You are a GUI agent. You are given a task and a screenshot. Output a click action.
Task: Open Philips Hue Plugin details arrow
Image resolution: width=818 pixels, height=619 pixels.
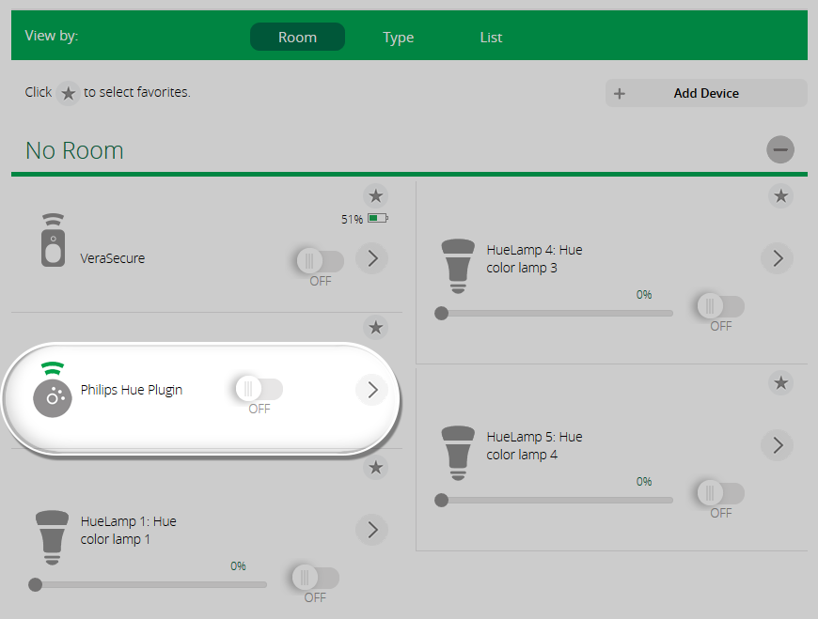(372, 389)
